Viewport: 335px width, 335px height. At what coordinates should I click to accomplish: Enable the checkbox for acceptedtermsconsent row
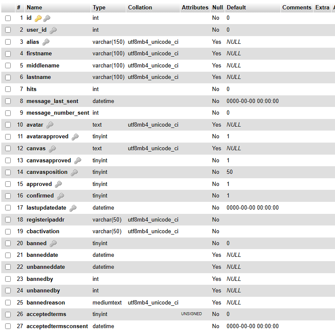8,326
